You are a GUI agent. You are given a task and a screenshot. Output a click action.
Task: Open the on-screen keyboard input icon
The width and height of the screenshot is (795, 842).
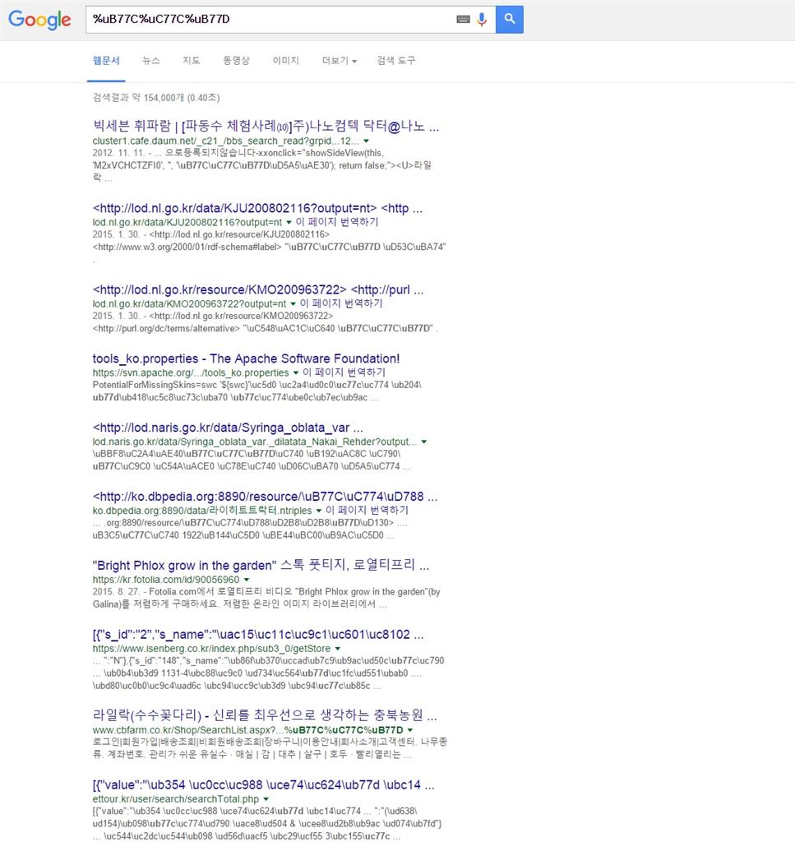pos(461,19)
